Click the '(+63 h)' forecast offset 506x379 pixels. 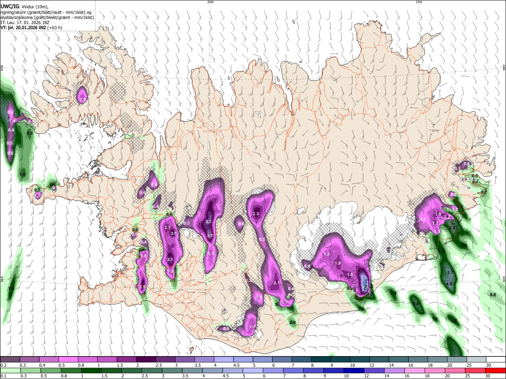click(x=55, y=28)
